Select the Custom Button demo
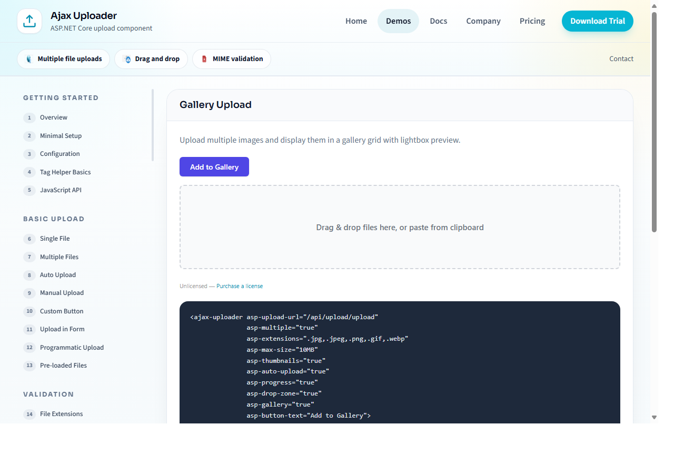 coord(62,311)
